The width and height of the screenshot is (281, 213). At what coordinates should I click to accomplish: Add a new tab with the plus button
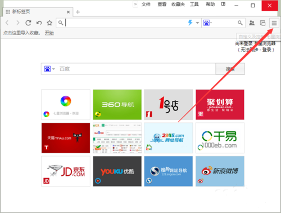[78, 12]
